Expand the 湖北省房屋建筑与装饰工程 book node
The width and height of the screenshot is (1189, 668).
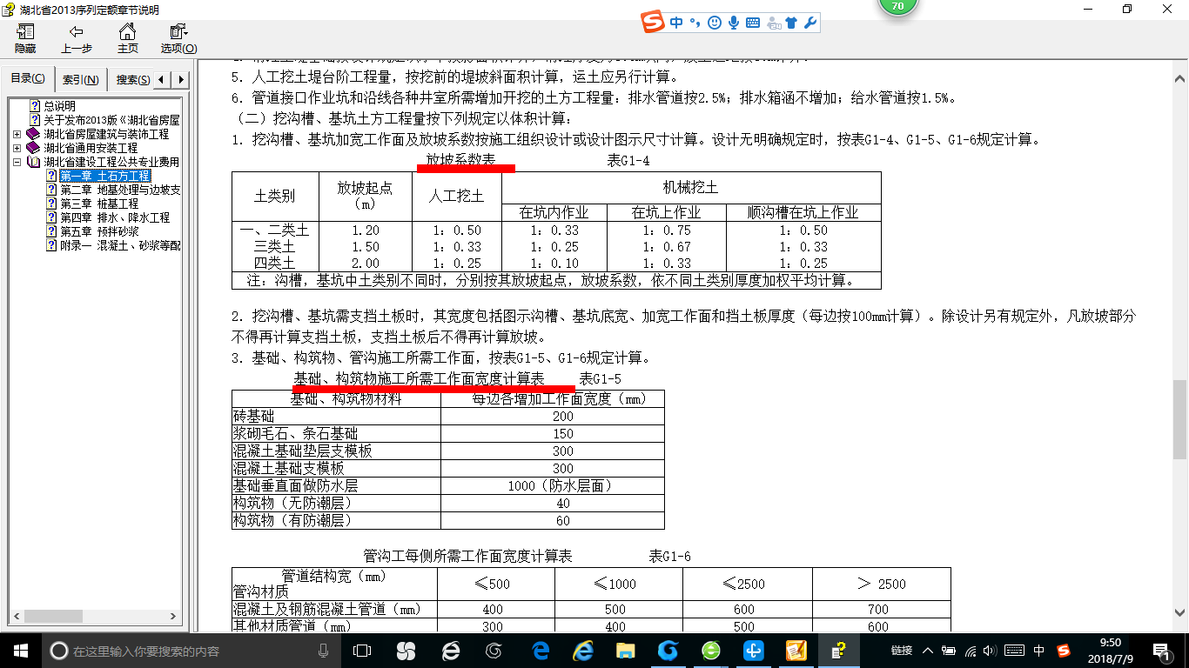tap(17, 135)
